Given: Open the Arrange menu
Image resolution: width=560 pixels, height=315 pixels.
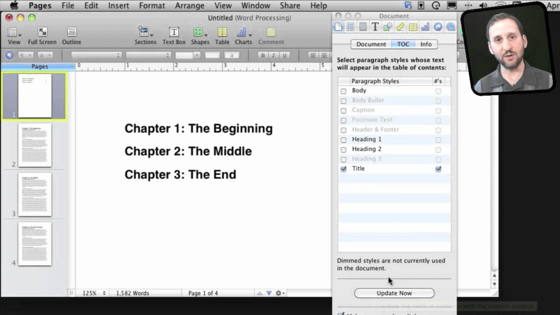Looking at the screenshot, I should pos(189,6).
